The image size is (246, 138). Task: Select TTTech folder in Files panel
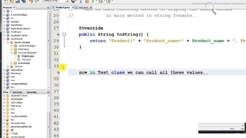tap(14, 133)
